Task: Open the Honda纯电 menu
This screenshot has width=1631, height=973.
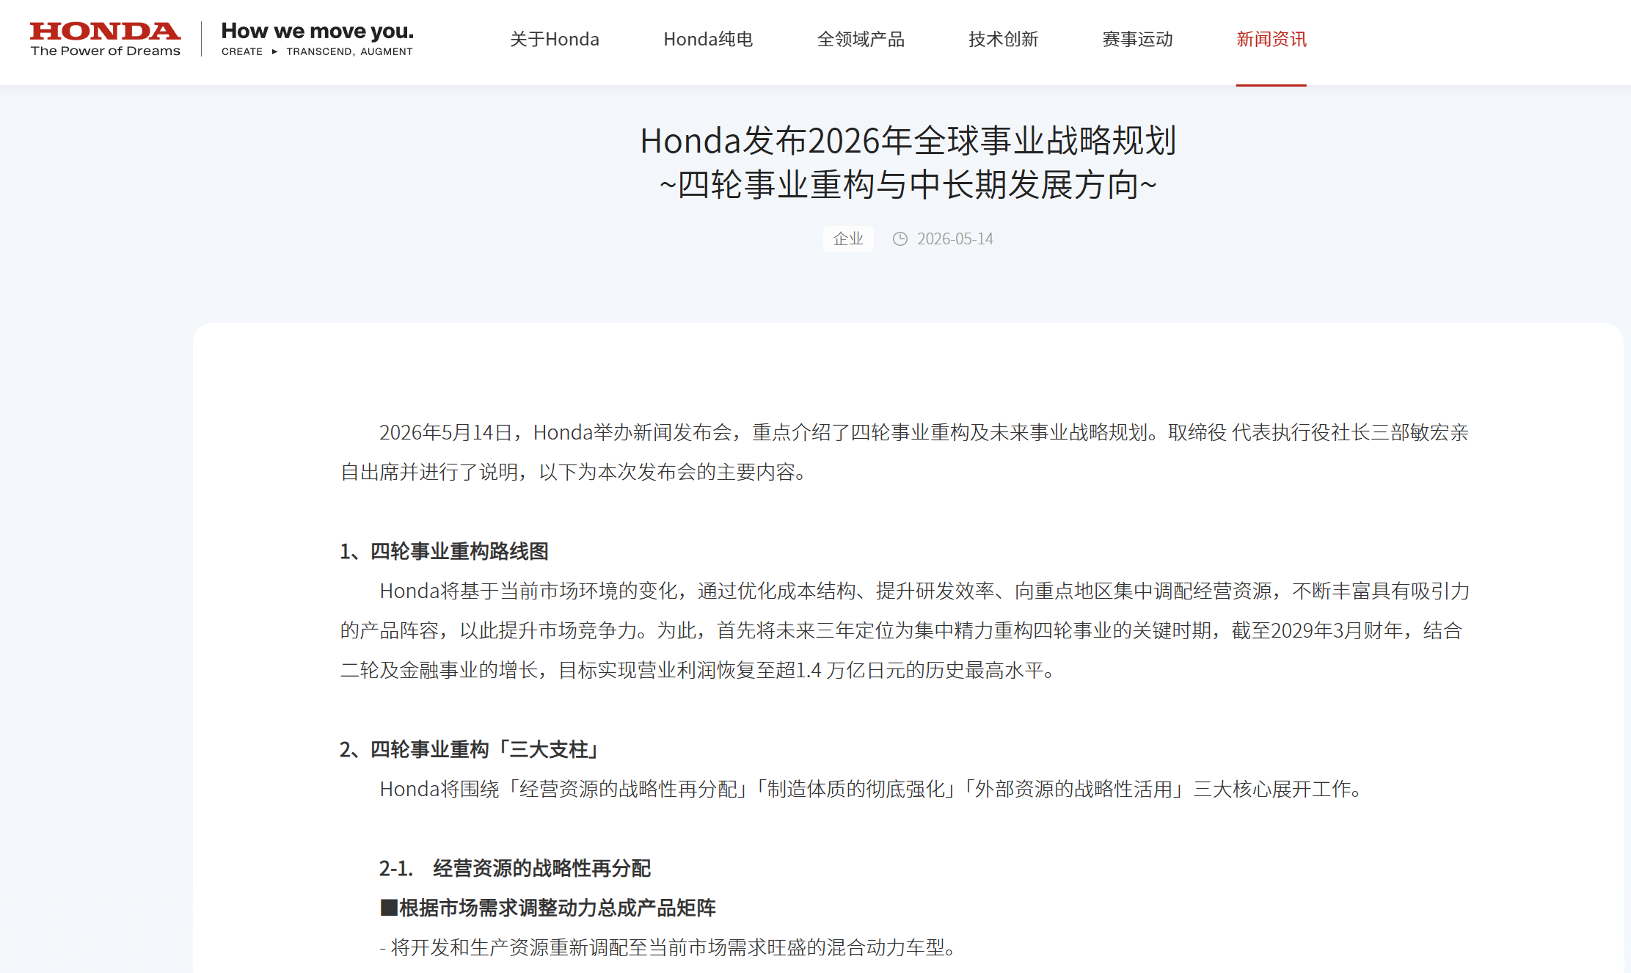Action: pyautogui.click(x=708, y=39)
